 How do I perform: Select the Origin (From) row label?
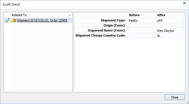click(114, 25)
